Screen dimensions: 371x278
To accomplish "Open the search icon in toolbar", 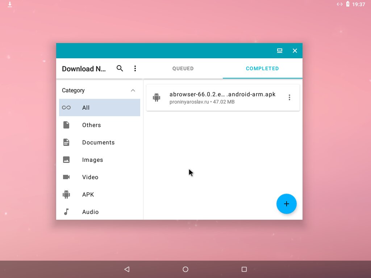I will pyautogui.click(x=120, y=68).
